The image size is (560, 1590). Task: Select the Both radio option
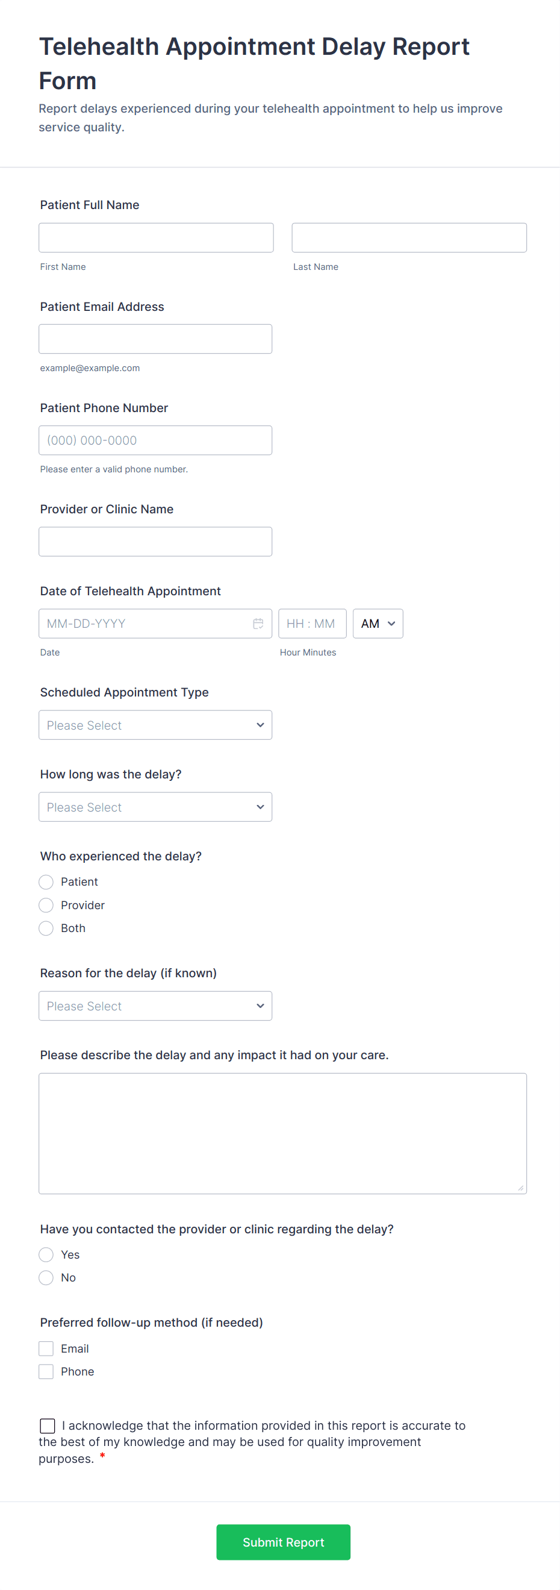[46, 928]
